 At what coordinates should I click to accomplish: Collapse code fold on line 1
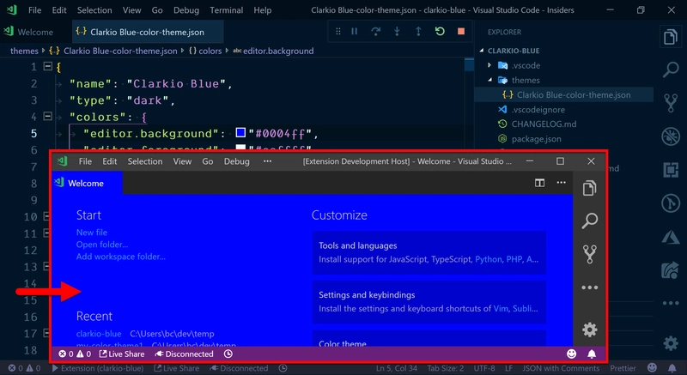pos(47,67)
